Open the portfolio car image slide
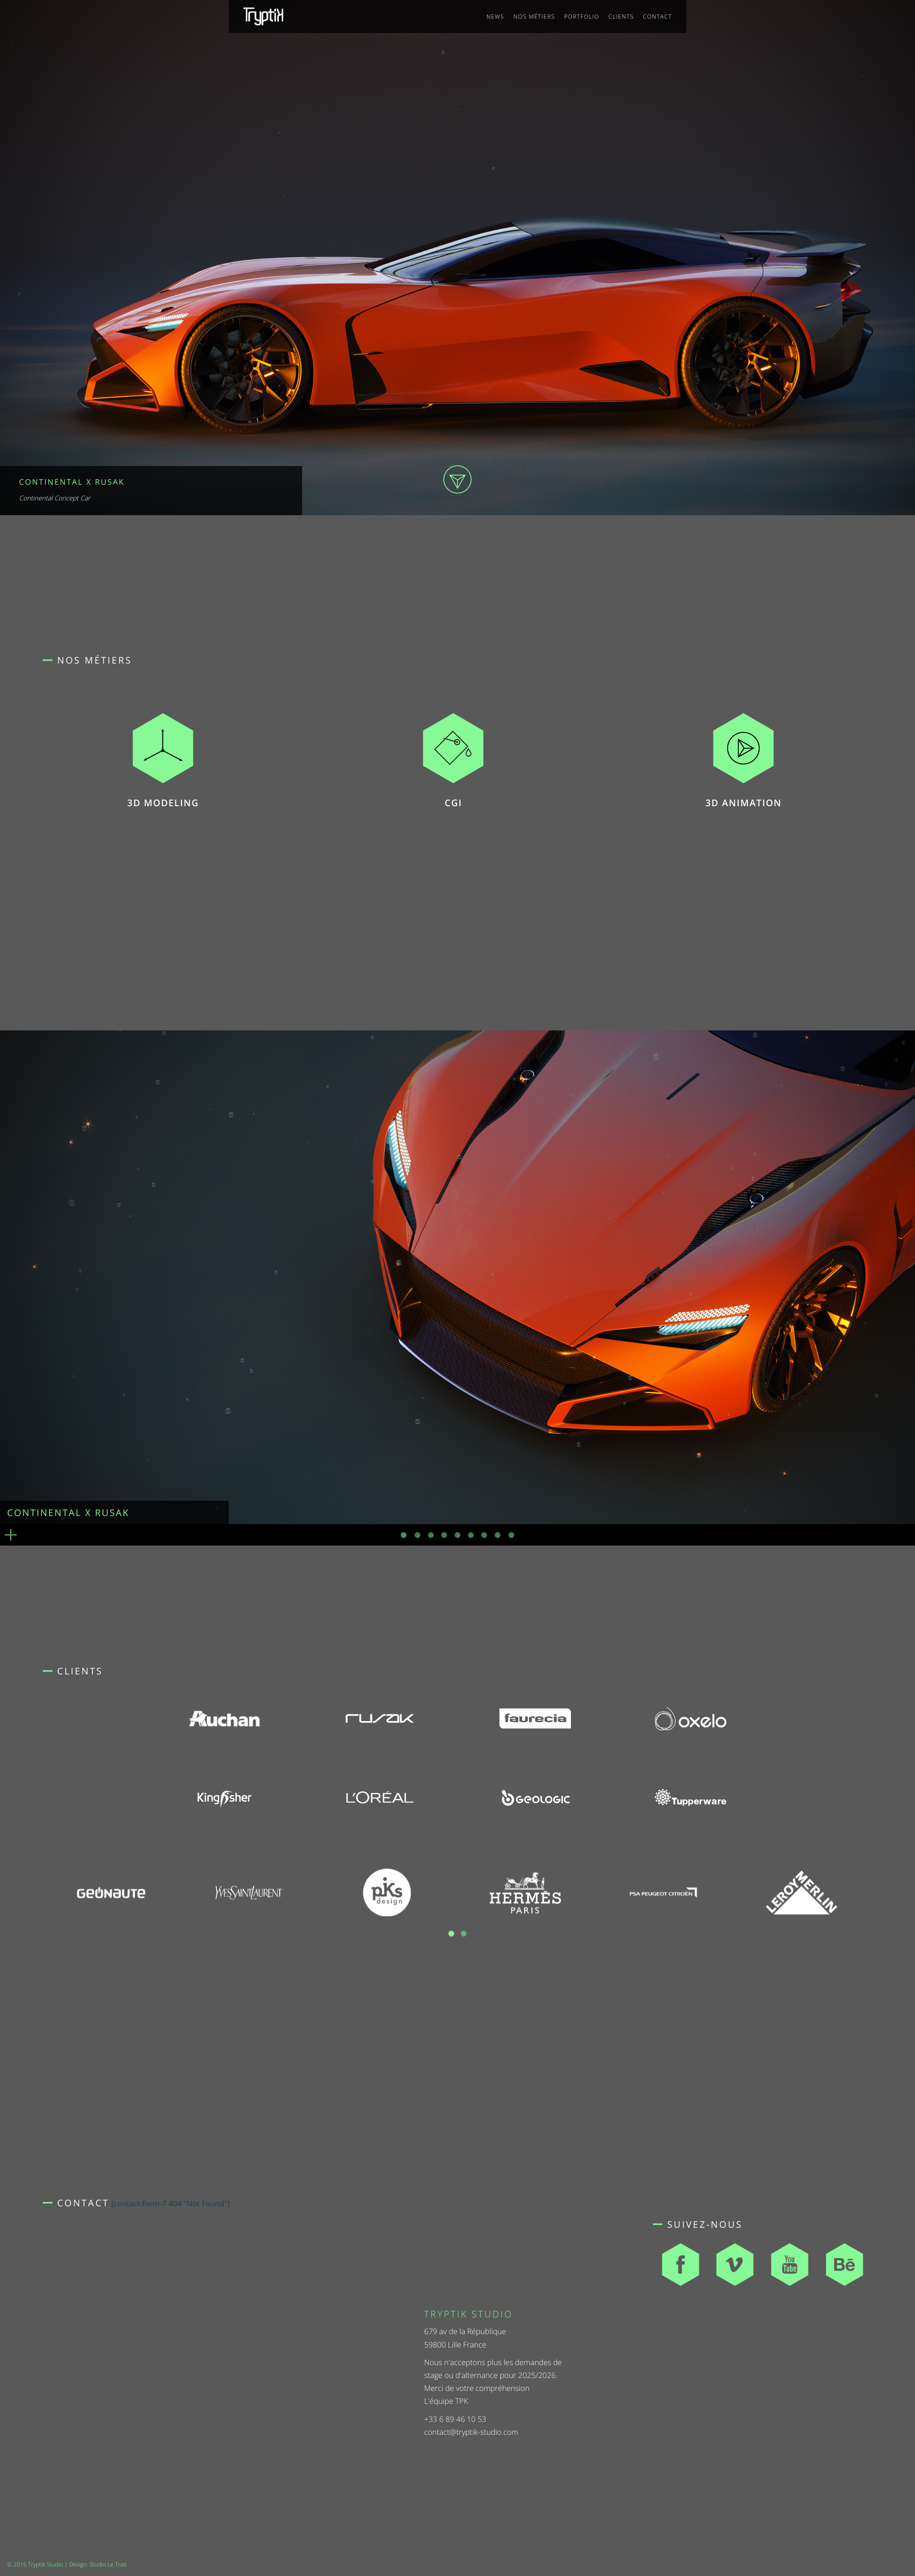Image resolution: width=915 pixels, height=2576 pixels. click(x=457, y=1277)
